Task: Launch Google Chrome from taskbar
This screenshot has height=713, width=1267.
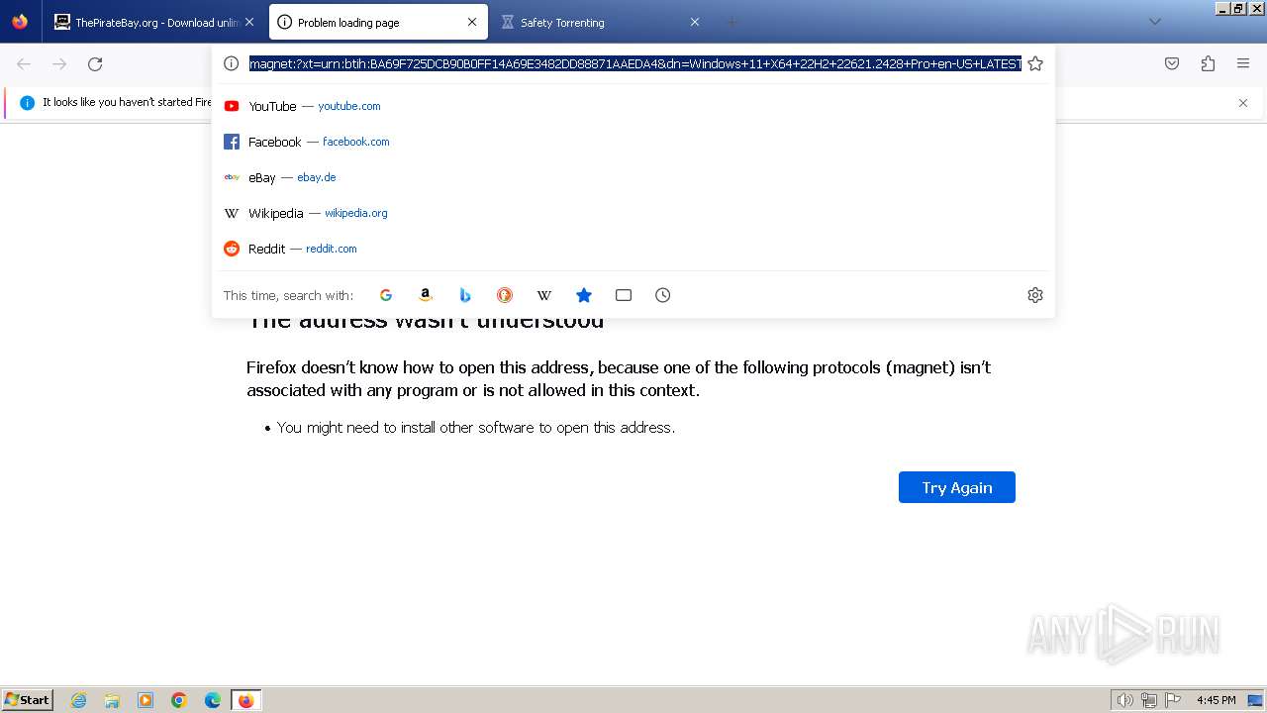Action: point(179,700)
